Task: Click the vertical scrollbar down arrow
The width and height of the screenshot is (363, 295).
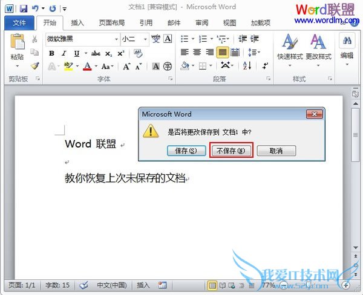Action: point(356,248)
